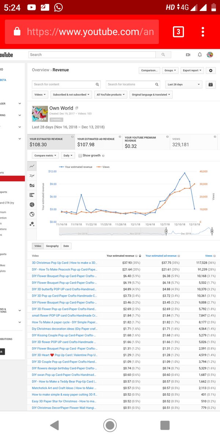The image size is (220, 440).
Task: Open the Videos filter dropdown
Action: [x=40, y=95]
